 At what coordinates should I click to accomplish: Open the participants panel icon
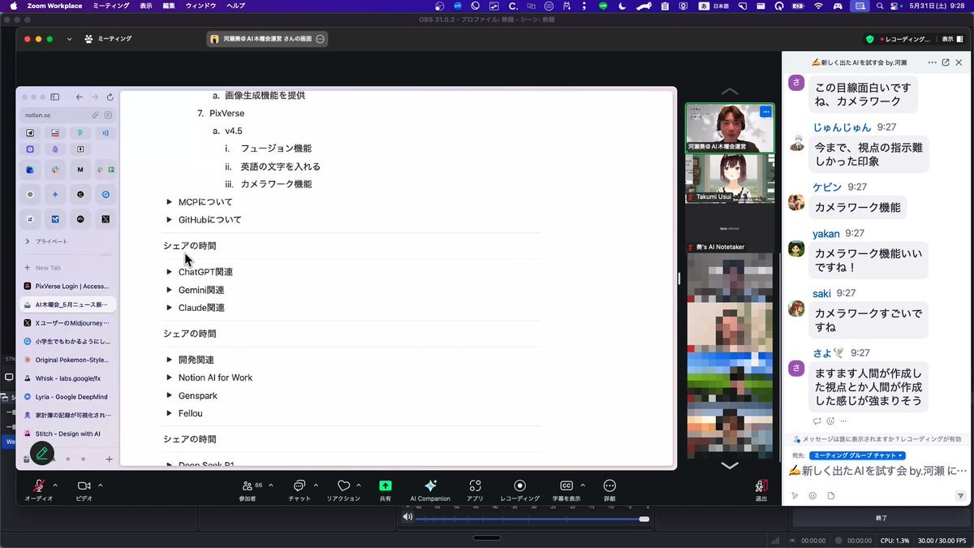[x=248, y=486]
